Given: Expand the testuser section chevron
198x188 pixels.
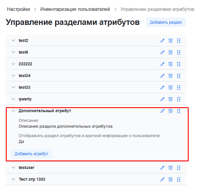Looking at the screenshot, I should (x=13, y=168).
